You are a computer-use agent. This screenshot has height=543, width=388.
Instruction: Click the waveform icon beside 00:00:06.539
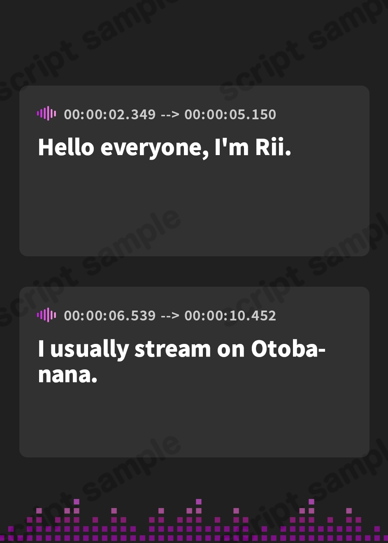[x=46, y=315]
